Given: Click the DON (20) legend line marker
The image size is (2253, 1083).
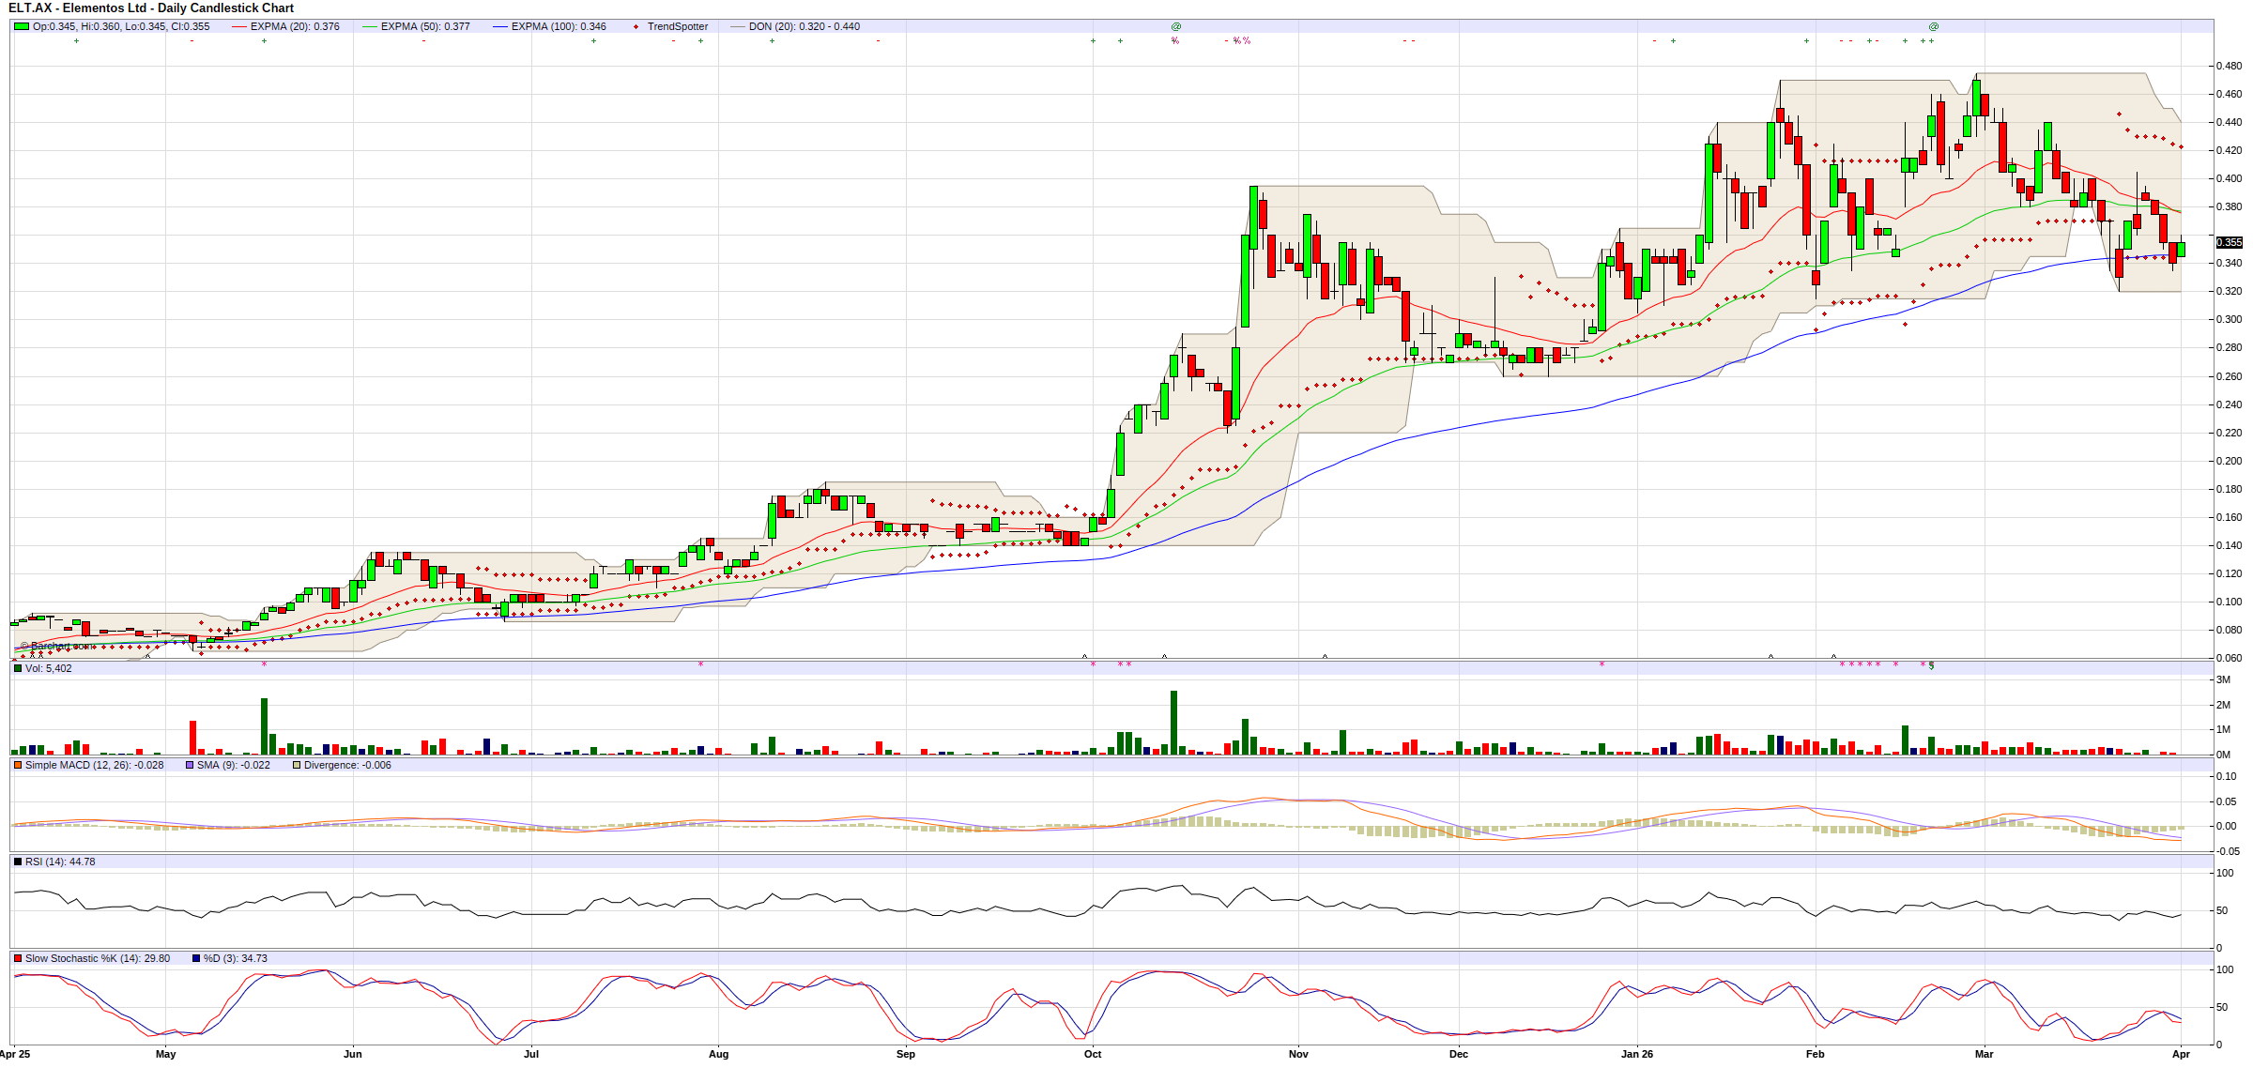Looking at the screenshot, I should [737, 26].
